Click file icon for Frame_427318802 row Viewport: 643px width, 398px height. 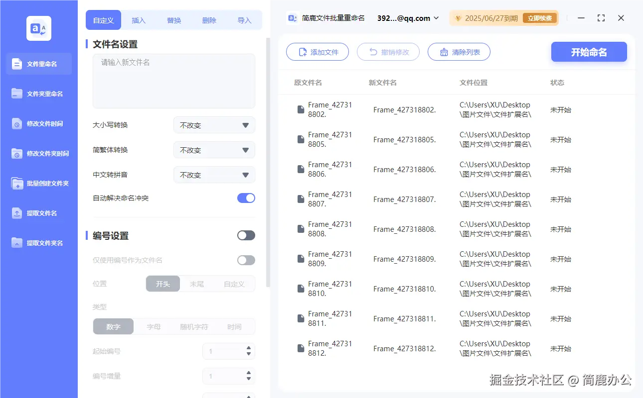click(301, 109)
